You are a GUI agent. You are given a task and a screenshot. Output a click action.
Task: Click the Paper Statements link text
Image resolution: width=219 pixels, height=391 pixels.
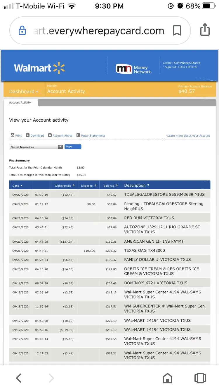(x=93, y=136)
